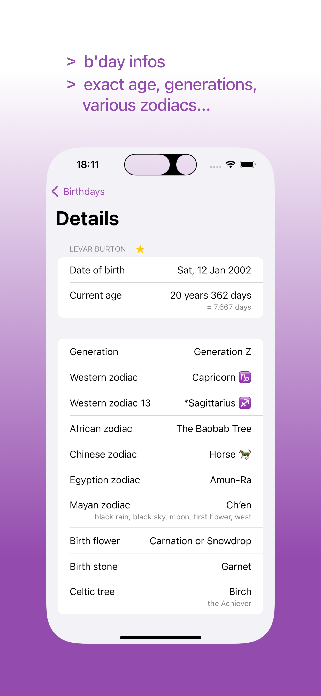This screenshot has width=321, height=696.
Task: Open the Date of birth row
Action: point(160,270)
